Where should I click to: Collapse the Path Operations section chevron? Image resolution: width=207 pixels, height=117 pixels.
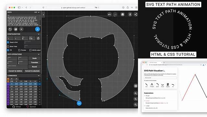39,54
